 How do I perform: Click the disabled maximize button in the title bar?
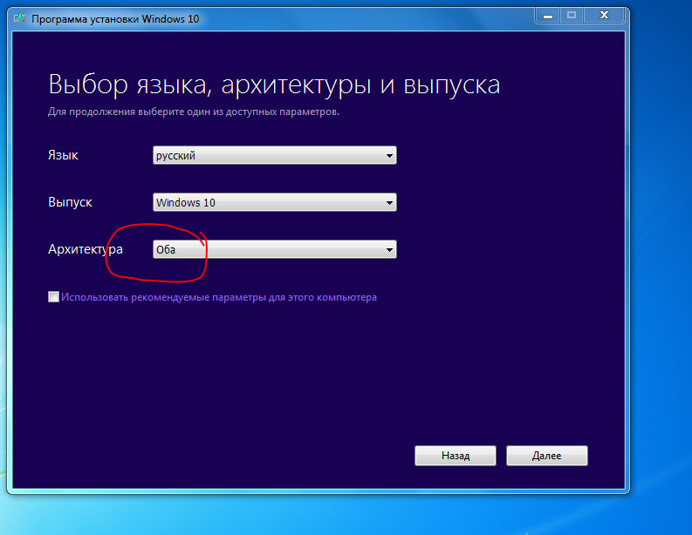coord(572,16)
